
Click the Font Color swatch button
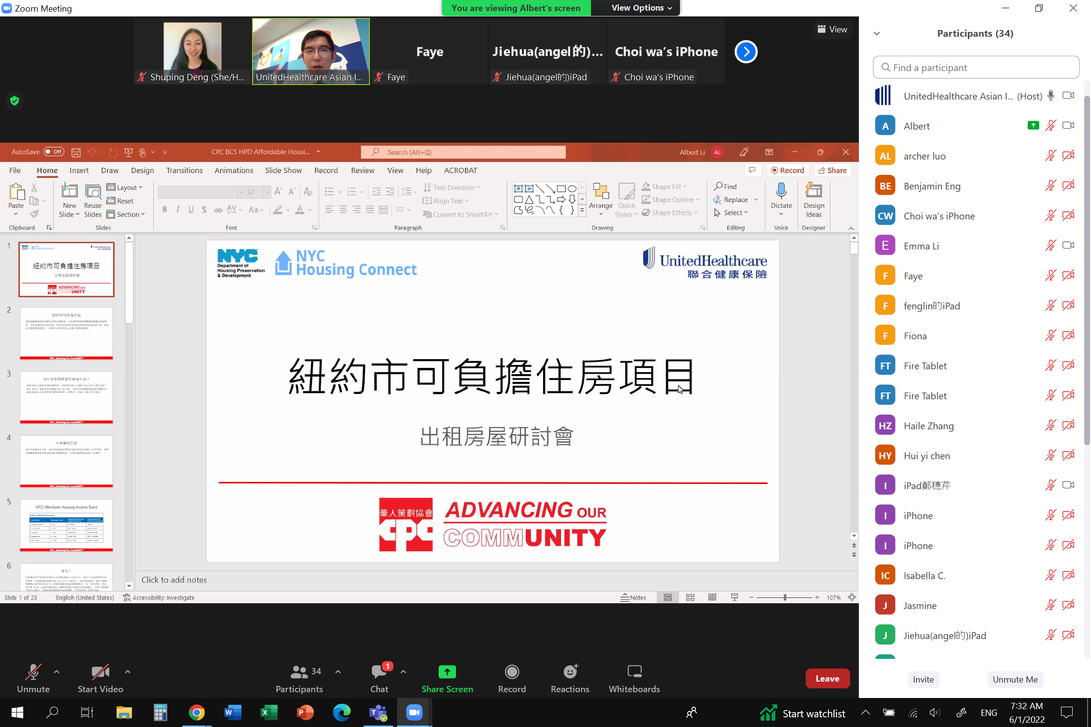click(300, 209)
